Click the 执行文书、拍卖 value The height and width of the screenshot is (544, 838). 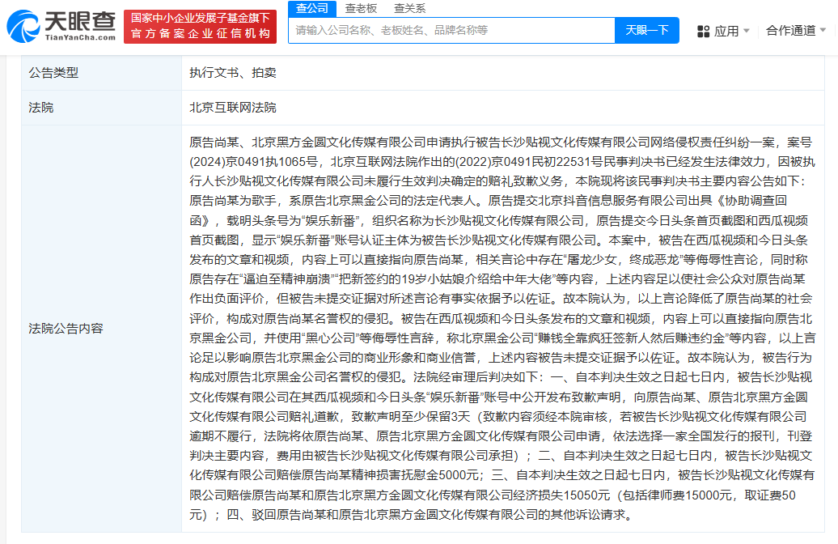[232, 73]
